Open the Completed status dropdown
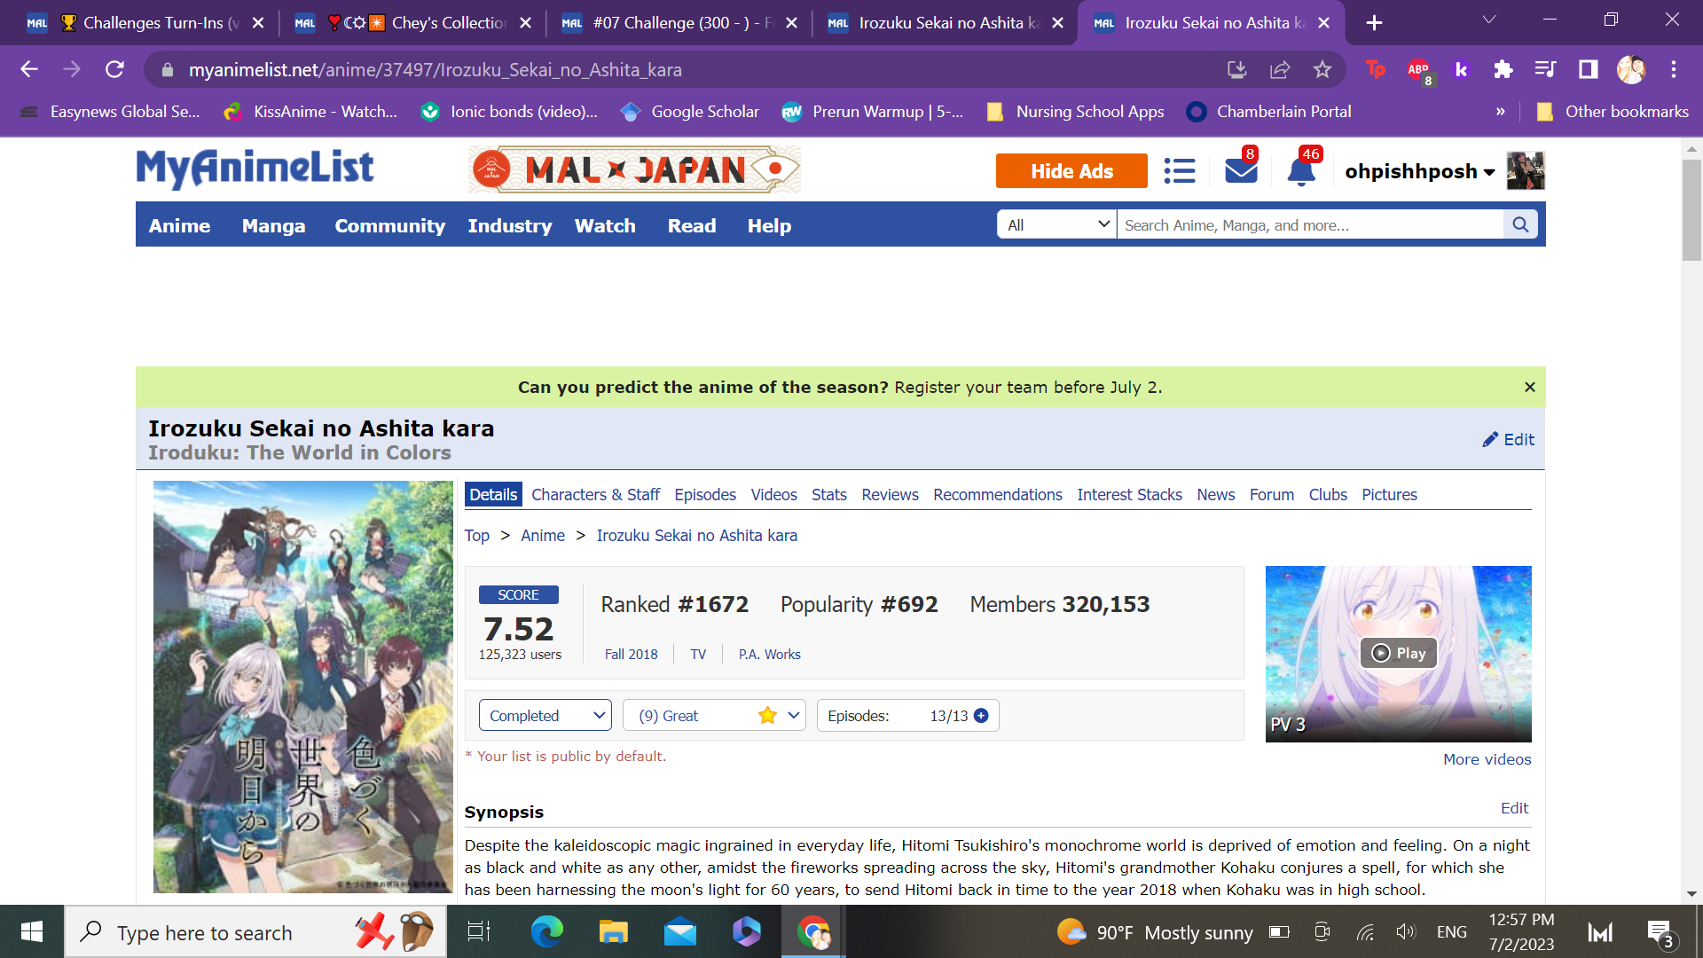This screenshot has width=1703, height=958. pos(545,716)
